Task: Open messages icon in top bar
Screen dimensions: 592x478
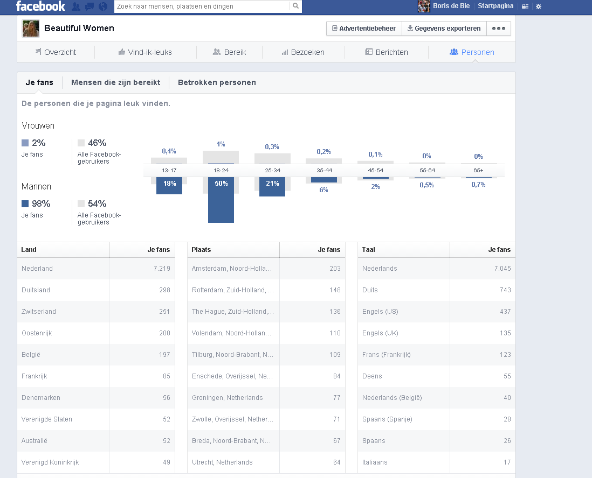Action: [x=90, y=6]
